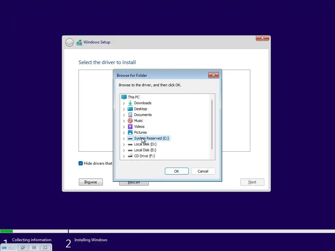Restore the minimized On-Screen Keyboard window
Viewport: 335px width, 251px height.
click(x=23, y=248)
